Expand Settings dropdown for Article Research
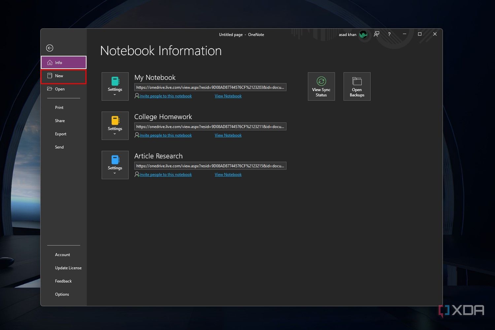This screenshot has width=495, height=330. click(115, 165)
